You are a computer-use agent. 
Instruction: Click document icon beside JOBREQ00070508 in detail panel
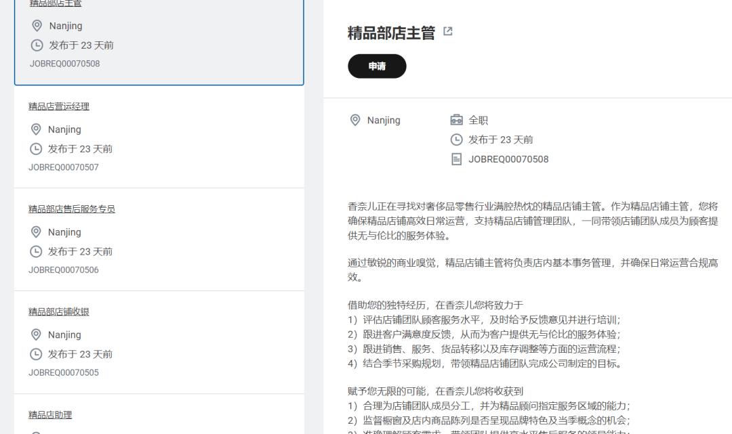pos(456,160)
